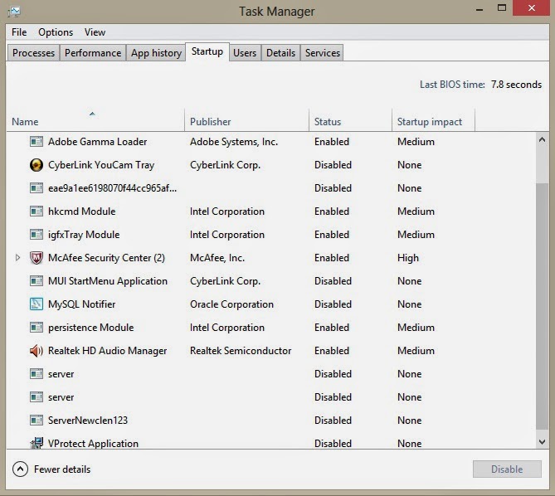Viewport: 555px width, 496px height.
Task: Click the Realtek HD Audio Manager speaker icon
Action: [x=37, y=351]
